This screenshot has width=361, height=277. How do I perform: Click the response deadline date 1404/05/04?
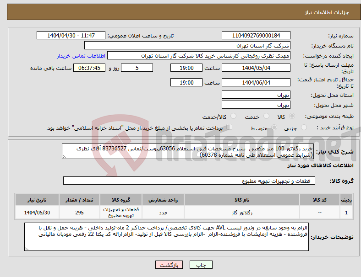pos(256,68)
